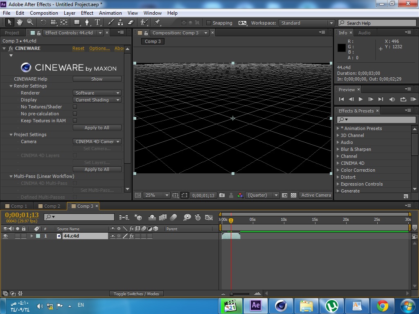Image resolution: width=419 pixels, height=314 pixels.
Task: Select the Unified Camera tool
Action: pyautogui.click(x=54, y=22)
